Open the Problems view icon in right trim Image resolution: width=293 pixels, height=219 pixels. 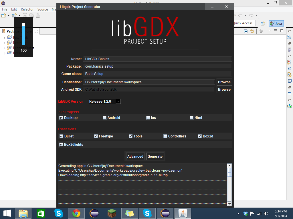point(290,62)
